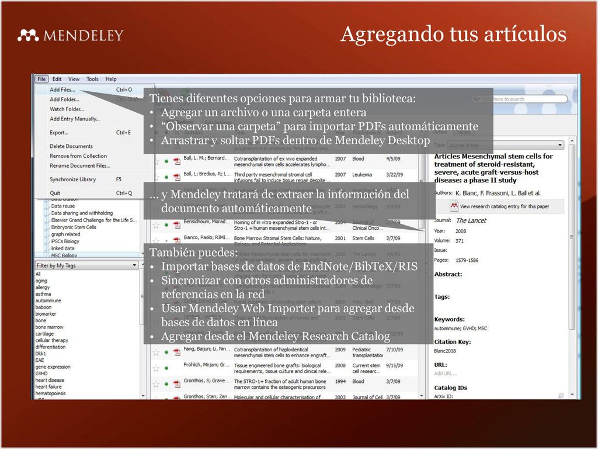
Task: Toggle read status dot for Fröhlich, Mirjam
Action: [166, 368]
